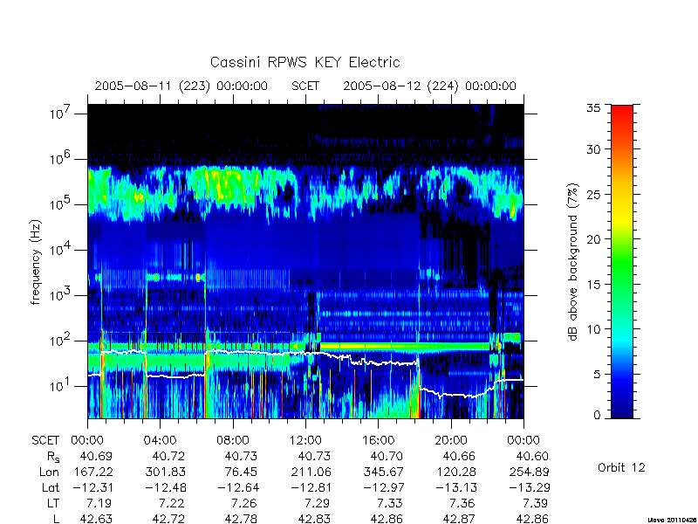Click the Rs row label
Image resolution: width=698 pixels, height=524 pixels.
pyautogui.click(x=53, y=457)
